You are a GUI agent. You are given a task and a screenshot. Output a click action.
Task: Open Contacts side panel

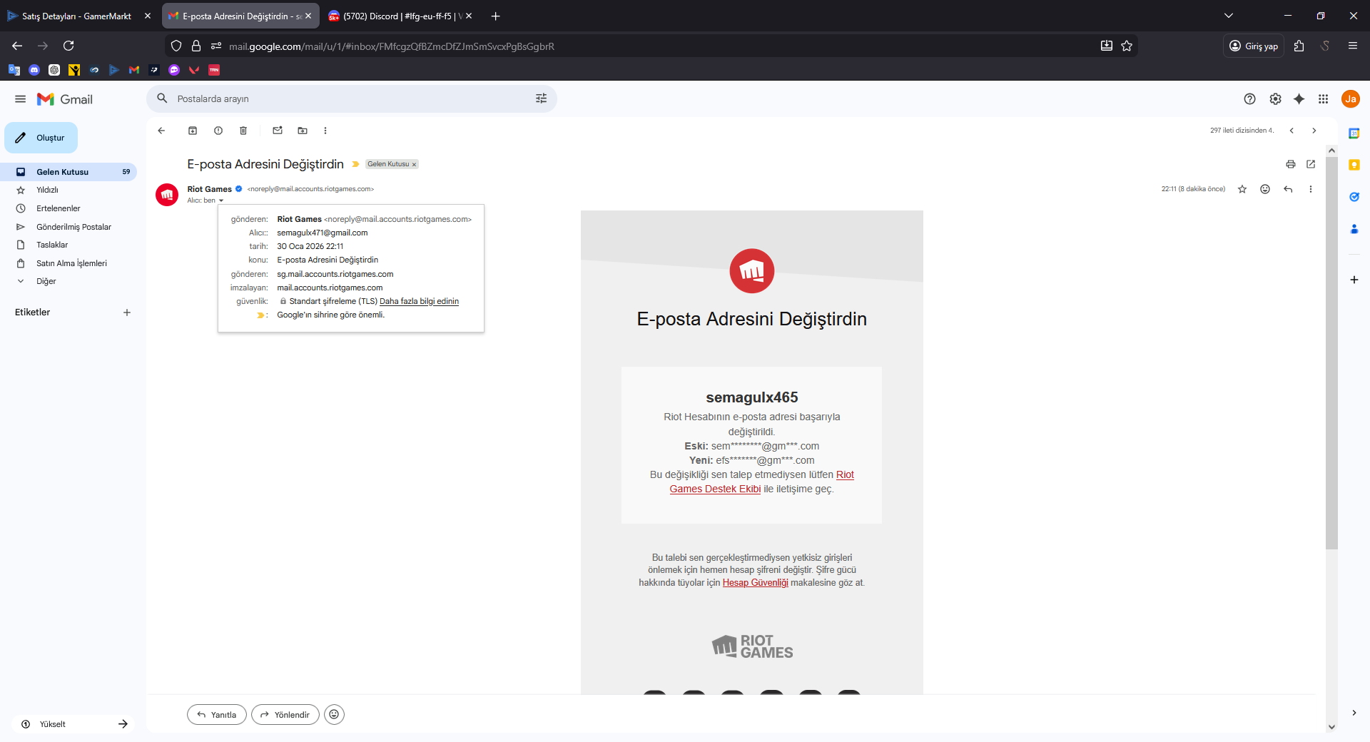tap(1354, 229)
